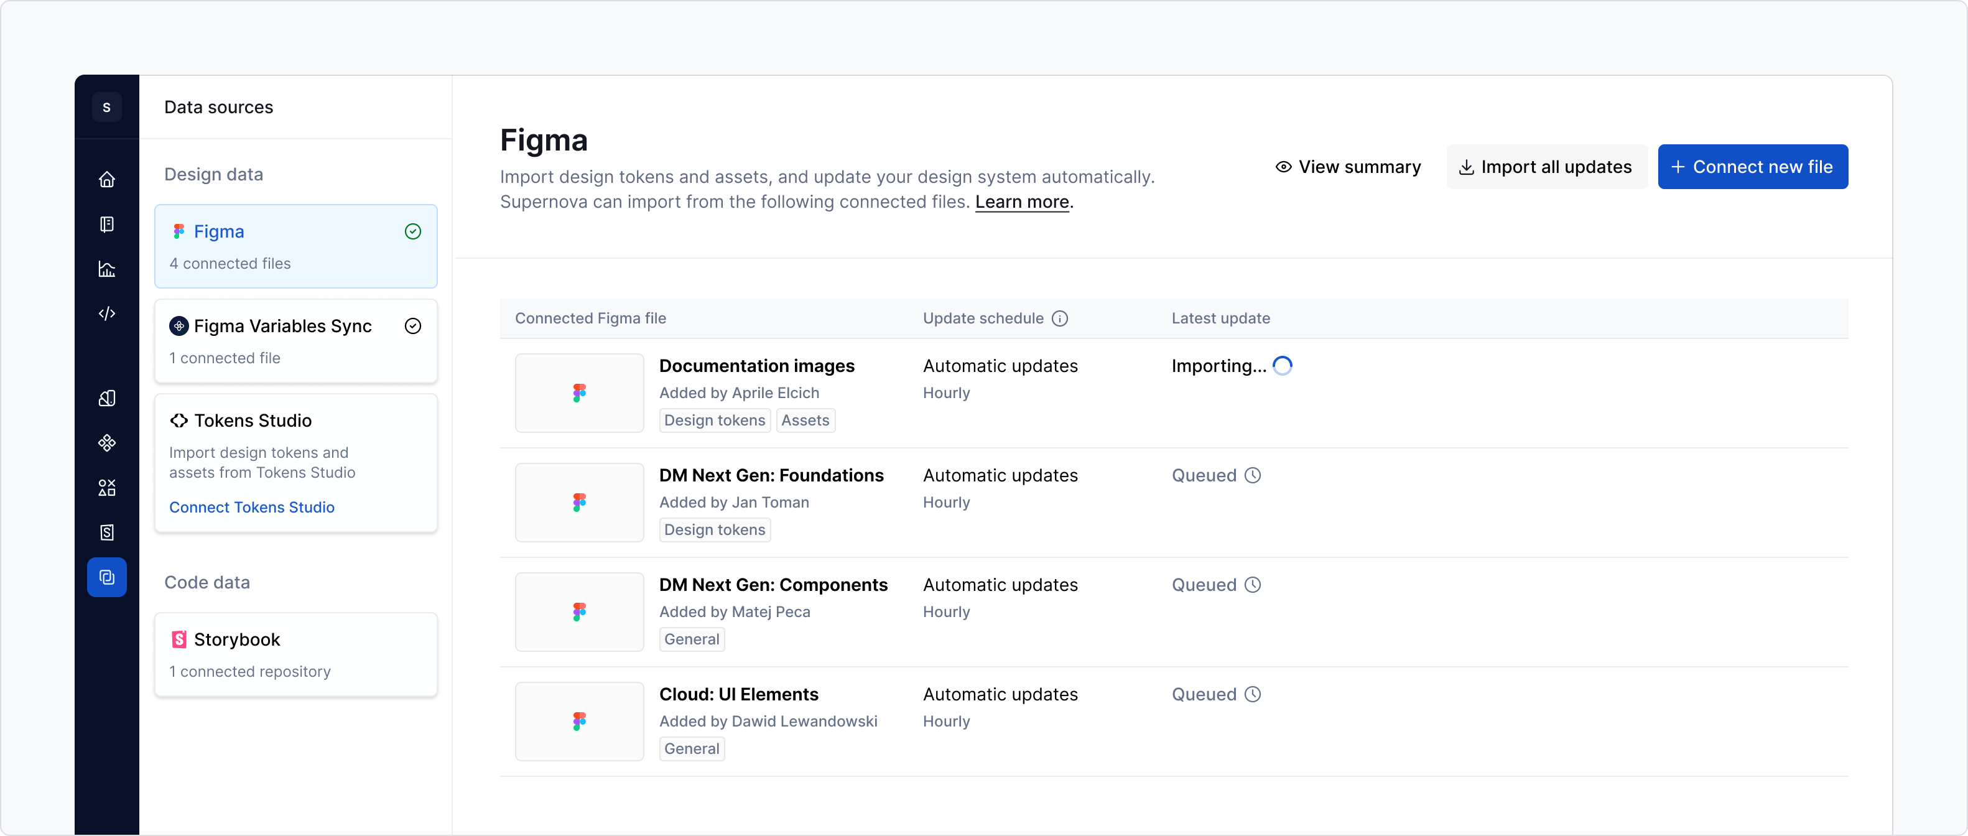Open the Figma Variables Sync source
The height and width of the screenshot is (836, 1968).
coord(295,341)
